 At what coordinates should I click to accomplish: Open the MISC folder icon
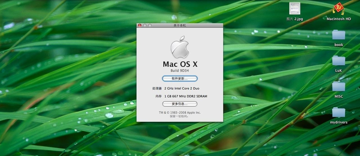pyautogui.click(x=339, y=87)
